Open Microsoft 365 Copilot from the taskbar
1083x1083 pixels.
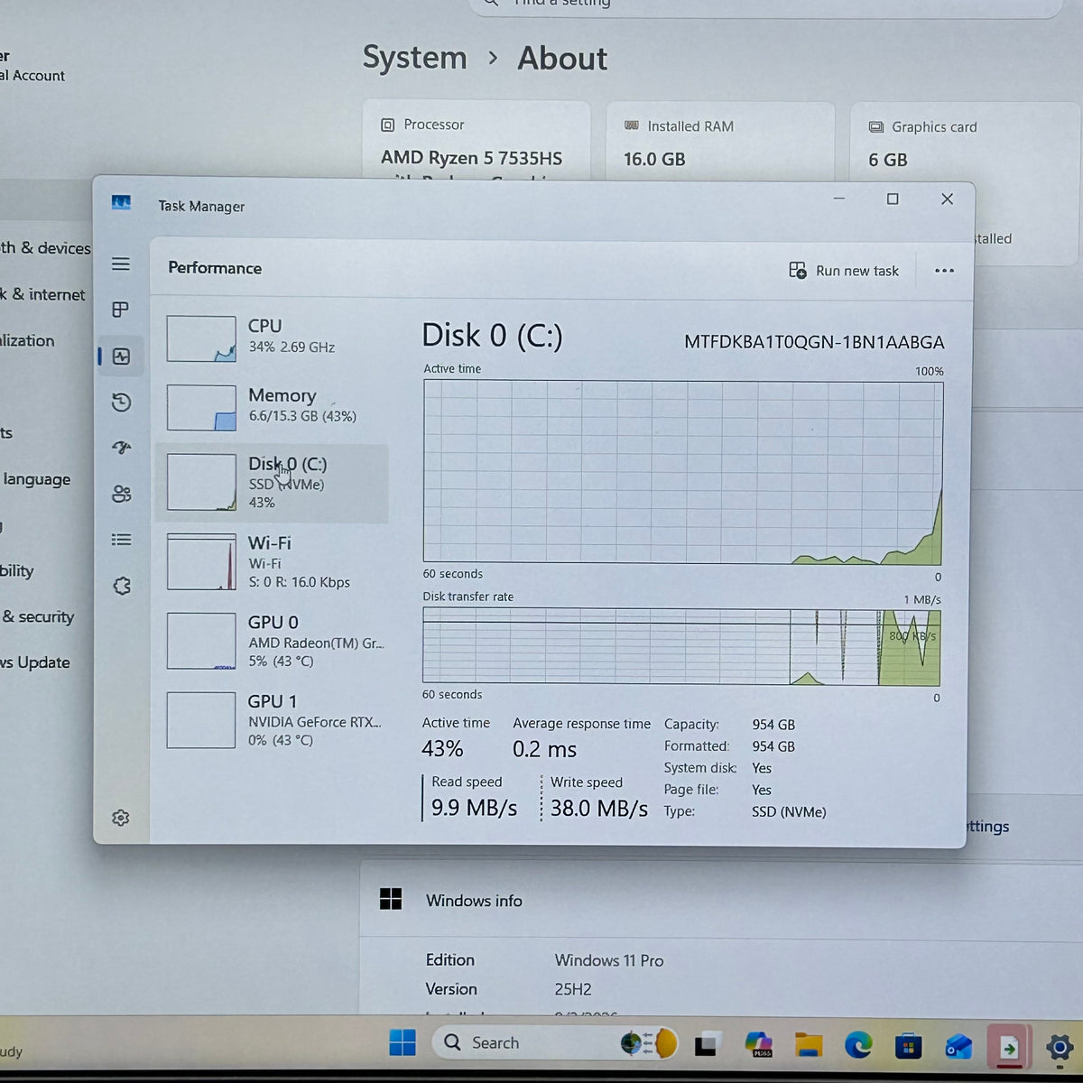[x=758, y=1045]
